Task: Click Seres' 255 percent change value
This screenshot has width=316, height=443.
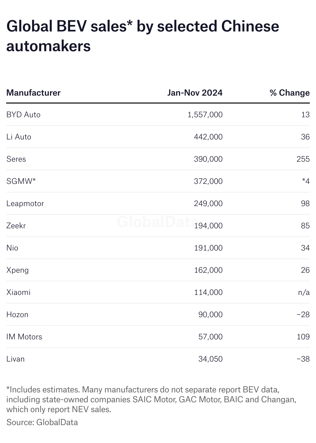Action: pos(303,159)
